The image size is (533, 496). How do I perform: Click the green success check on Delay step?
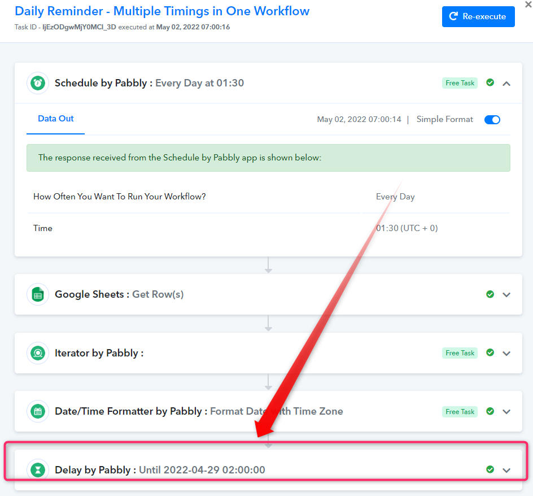pyautogui.click(x=490, y=469)
